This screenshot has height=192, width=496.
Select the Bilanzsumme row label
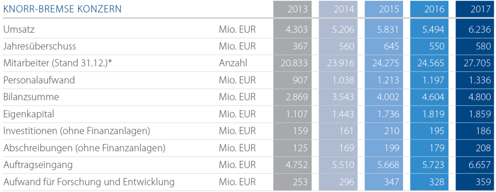(31, 97)
